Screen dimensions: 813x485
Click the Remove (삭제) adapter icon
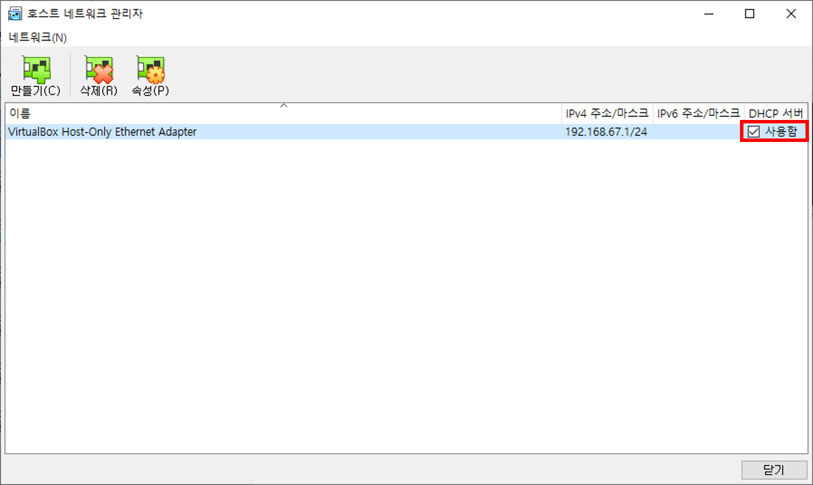99,70
